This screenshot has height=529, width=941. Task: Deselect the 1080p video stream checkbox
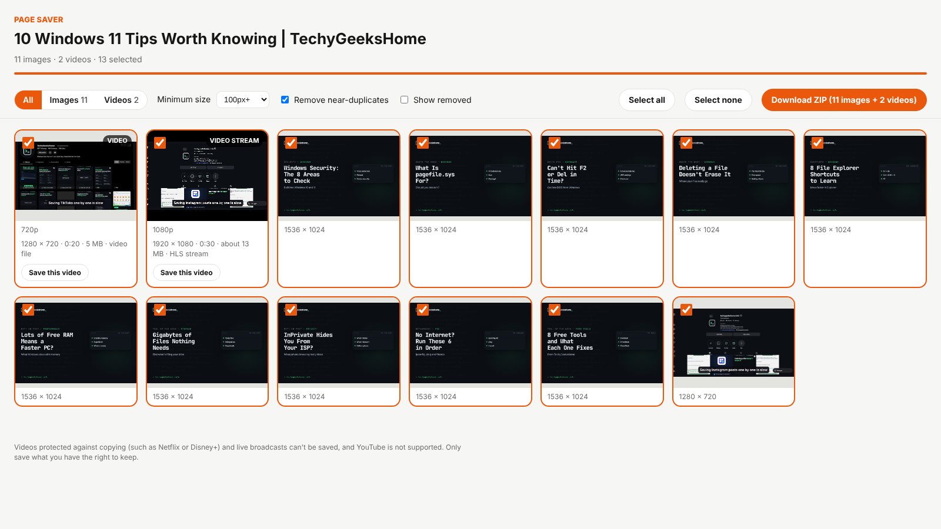[160, 143]
